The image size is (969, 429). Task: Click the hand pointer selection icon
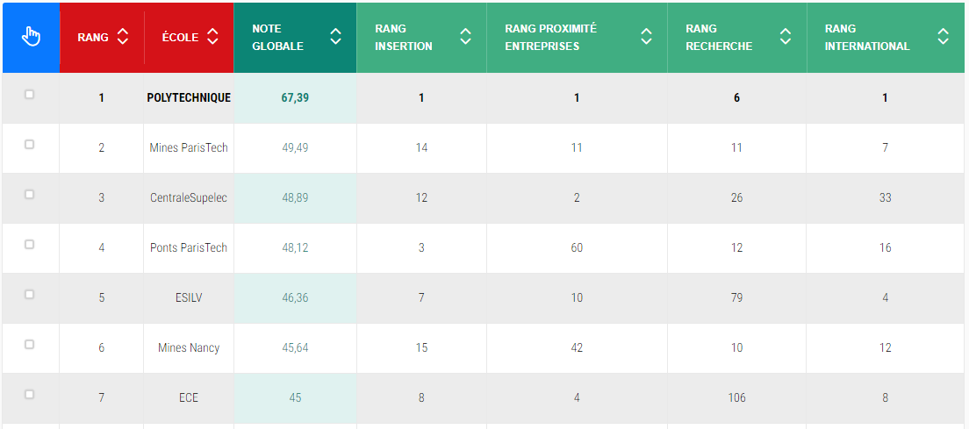click(x=31, y=37)
